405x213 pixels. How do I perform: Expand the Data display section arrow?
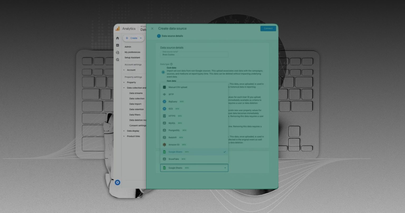(124, 131)
